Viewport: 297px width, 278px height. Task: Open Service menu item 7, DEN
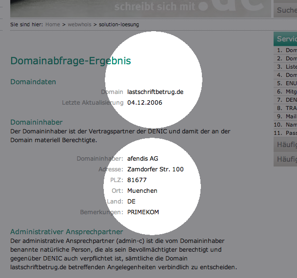285,100
